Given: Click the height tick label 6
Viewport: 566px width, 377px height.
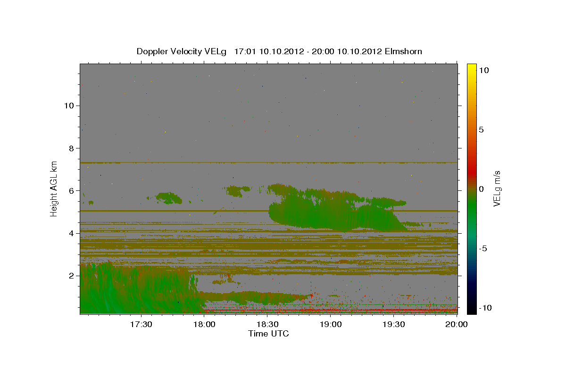Looking at the screenshot, I should tap(70, 190).
